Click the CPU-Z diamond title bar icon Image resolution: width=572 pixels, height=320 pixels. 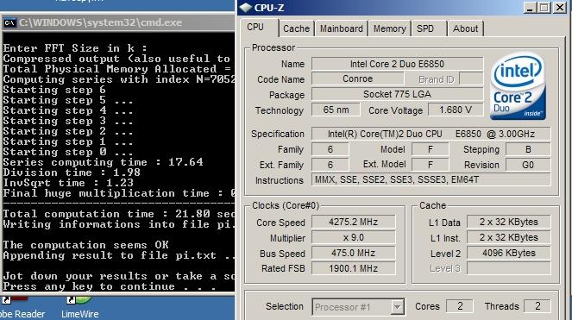(246, 8)
